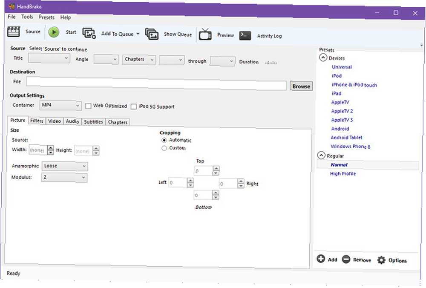Switch to the Subtitles tab
Screen dimensions: 426x288
click(93, 122)
